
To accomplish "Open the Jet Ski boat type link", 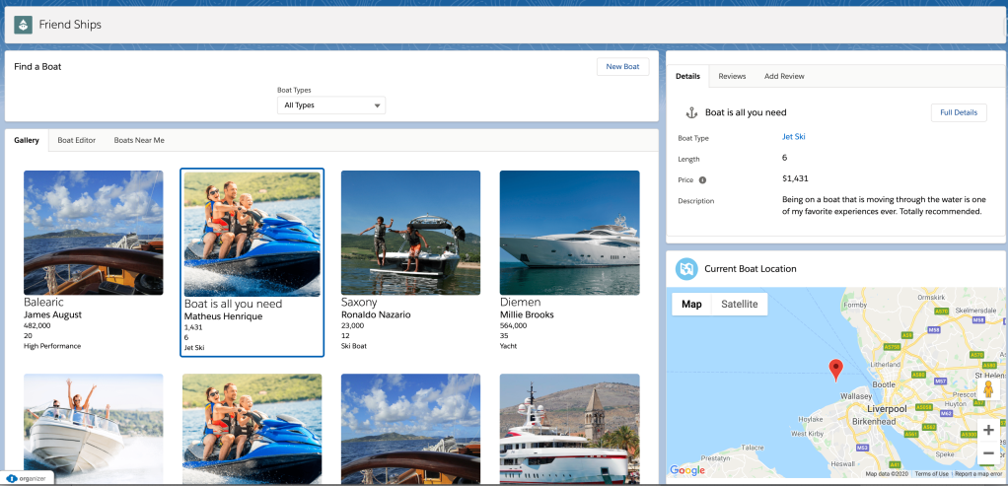I will 793,137.
